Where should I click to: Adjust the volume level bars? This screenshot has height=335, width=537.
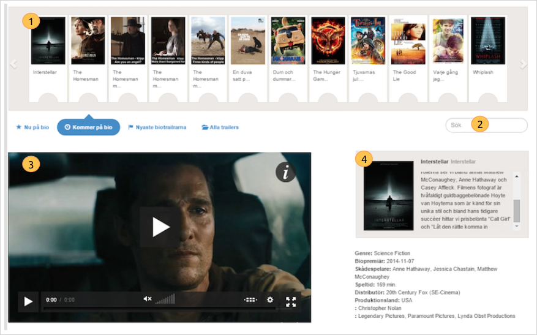(x=165, y=299)
